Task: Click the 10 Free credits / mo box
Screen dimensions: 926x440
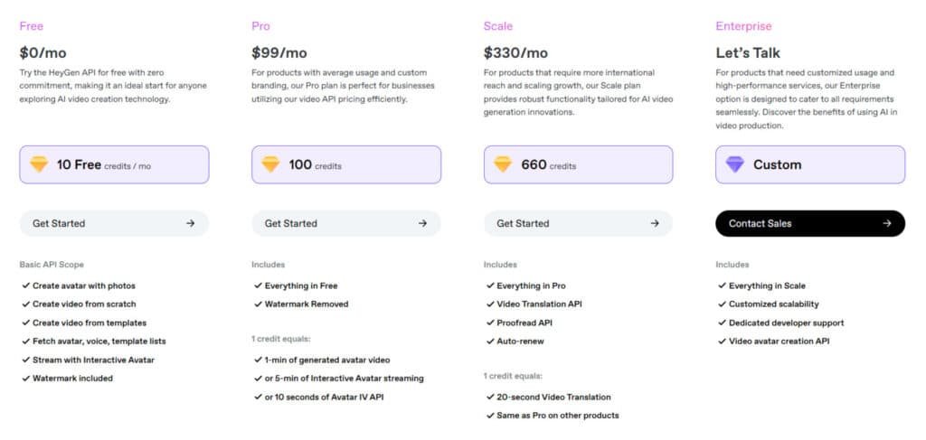Action: [114, 164]
